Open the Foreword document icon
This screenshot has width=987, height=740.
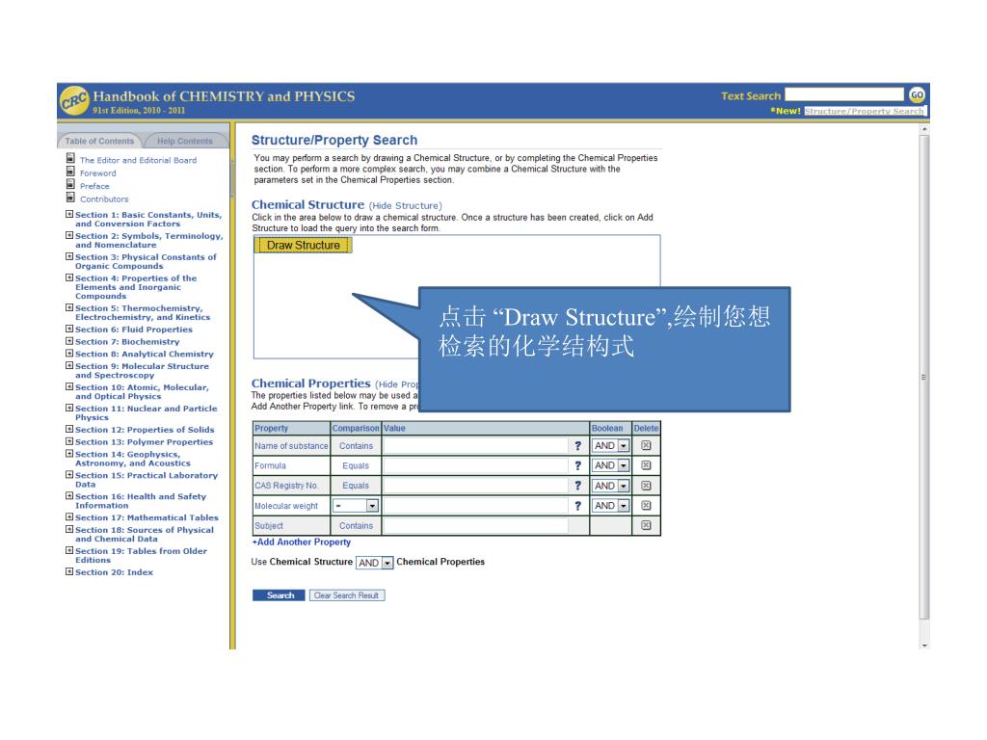coord(70,172)
